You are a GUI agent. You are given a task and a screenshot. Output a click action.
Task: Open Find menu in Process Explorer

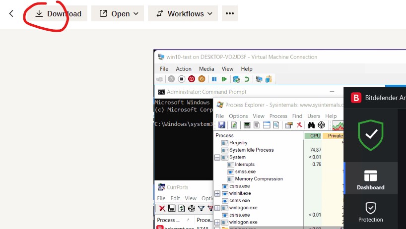point(297,116)
